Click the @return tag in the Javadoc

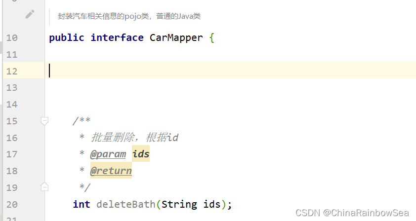(111, 171)
